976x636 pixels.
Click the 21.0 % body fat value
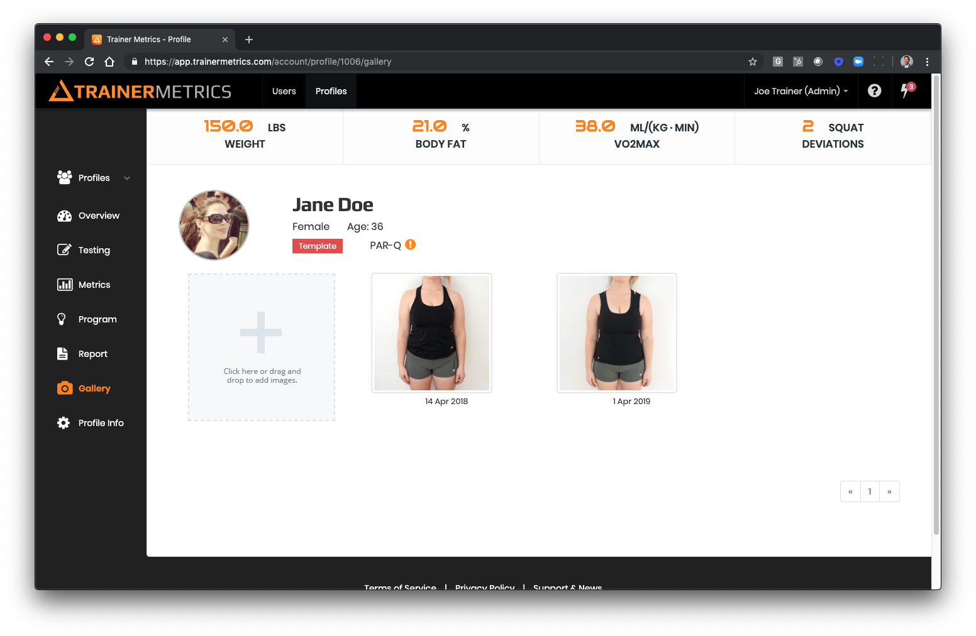430,126
